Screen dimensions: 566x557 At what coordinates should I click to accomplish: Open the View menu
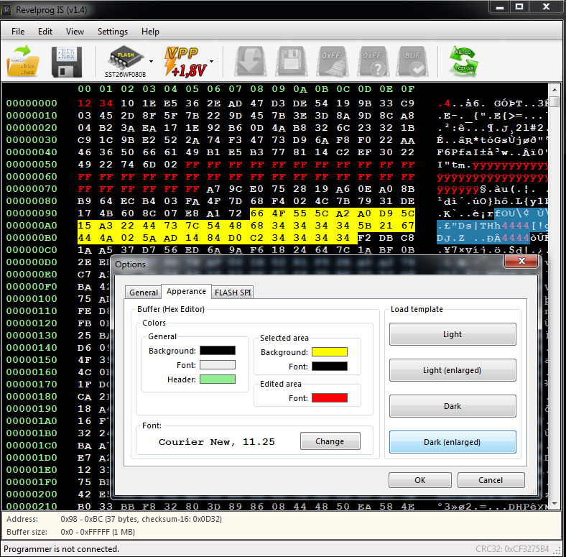click(75, 32)
